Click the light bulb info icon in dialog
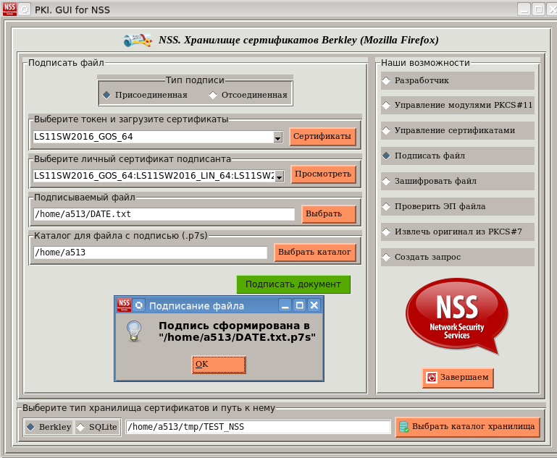 (x=134, y=331)
